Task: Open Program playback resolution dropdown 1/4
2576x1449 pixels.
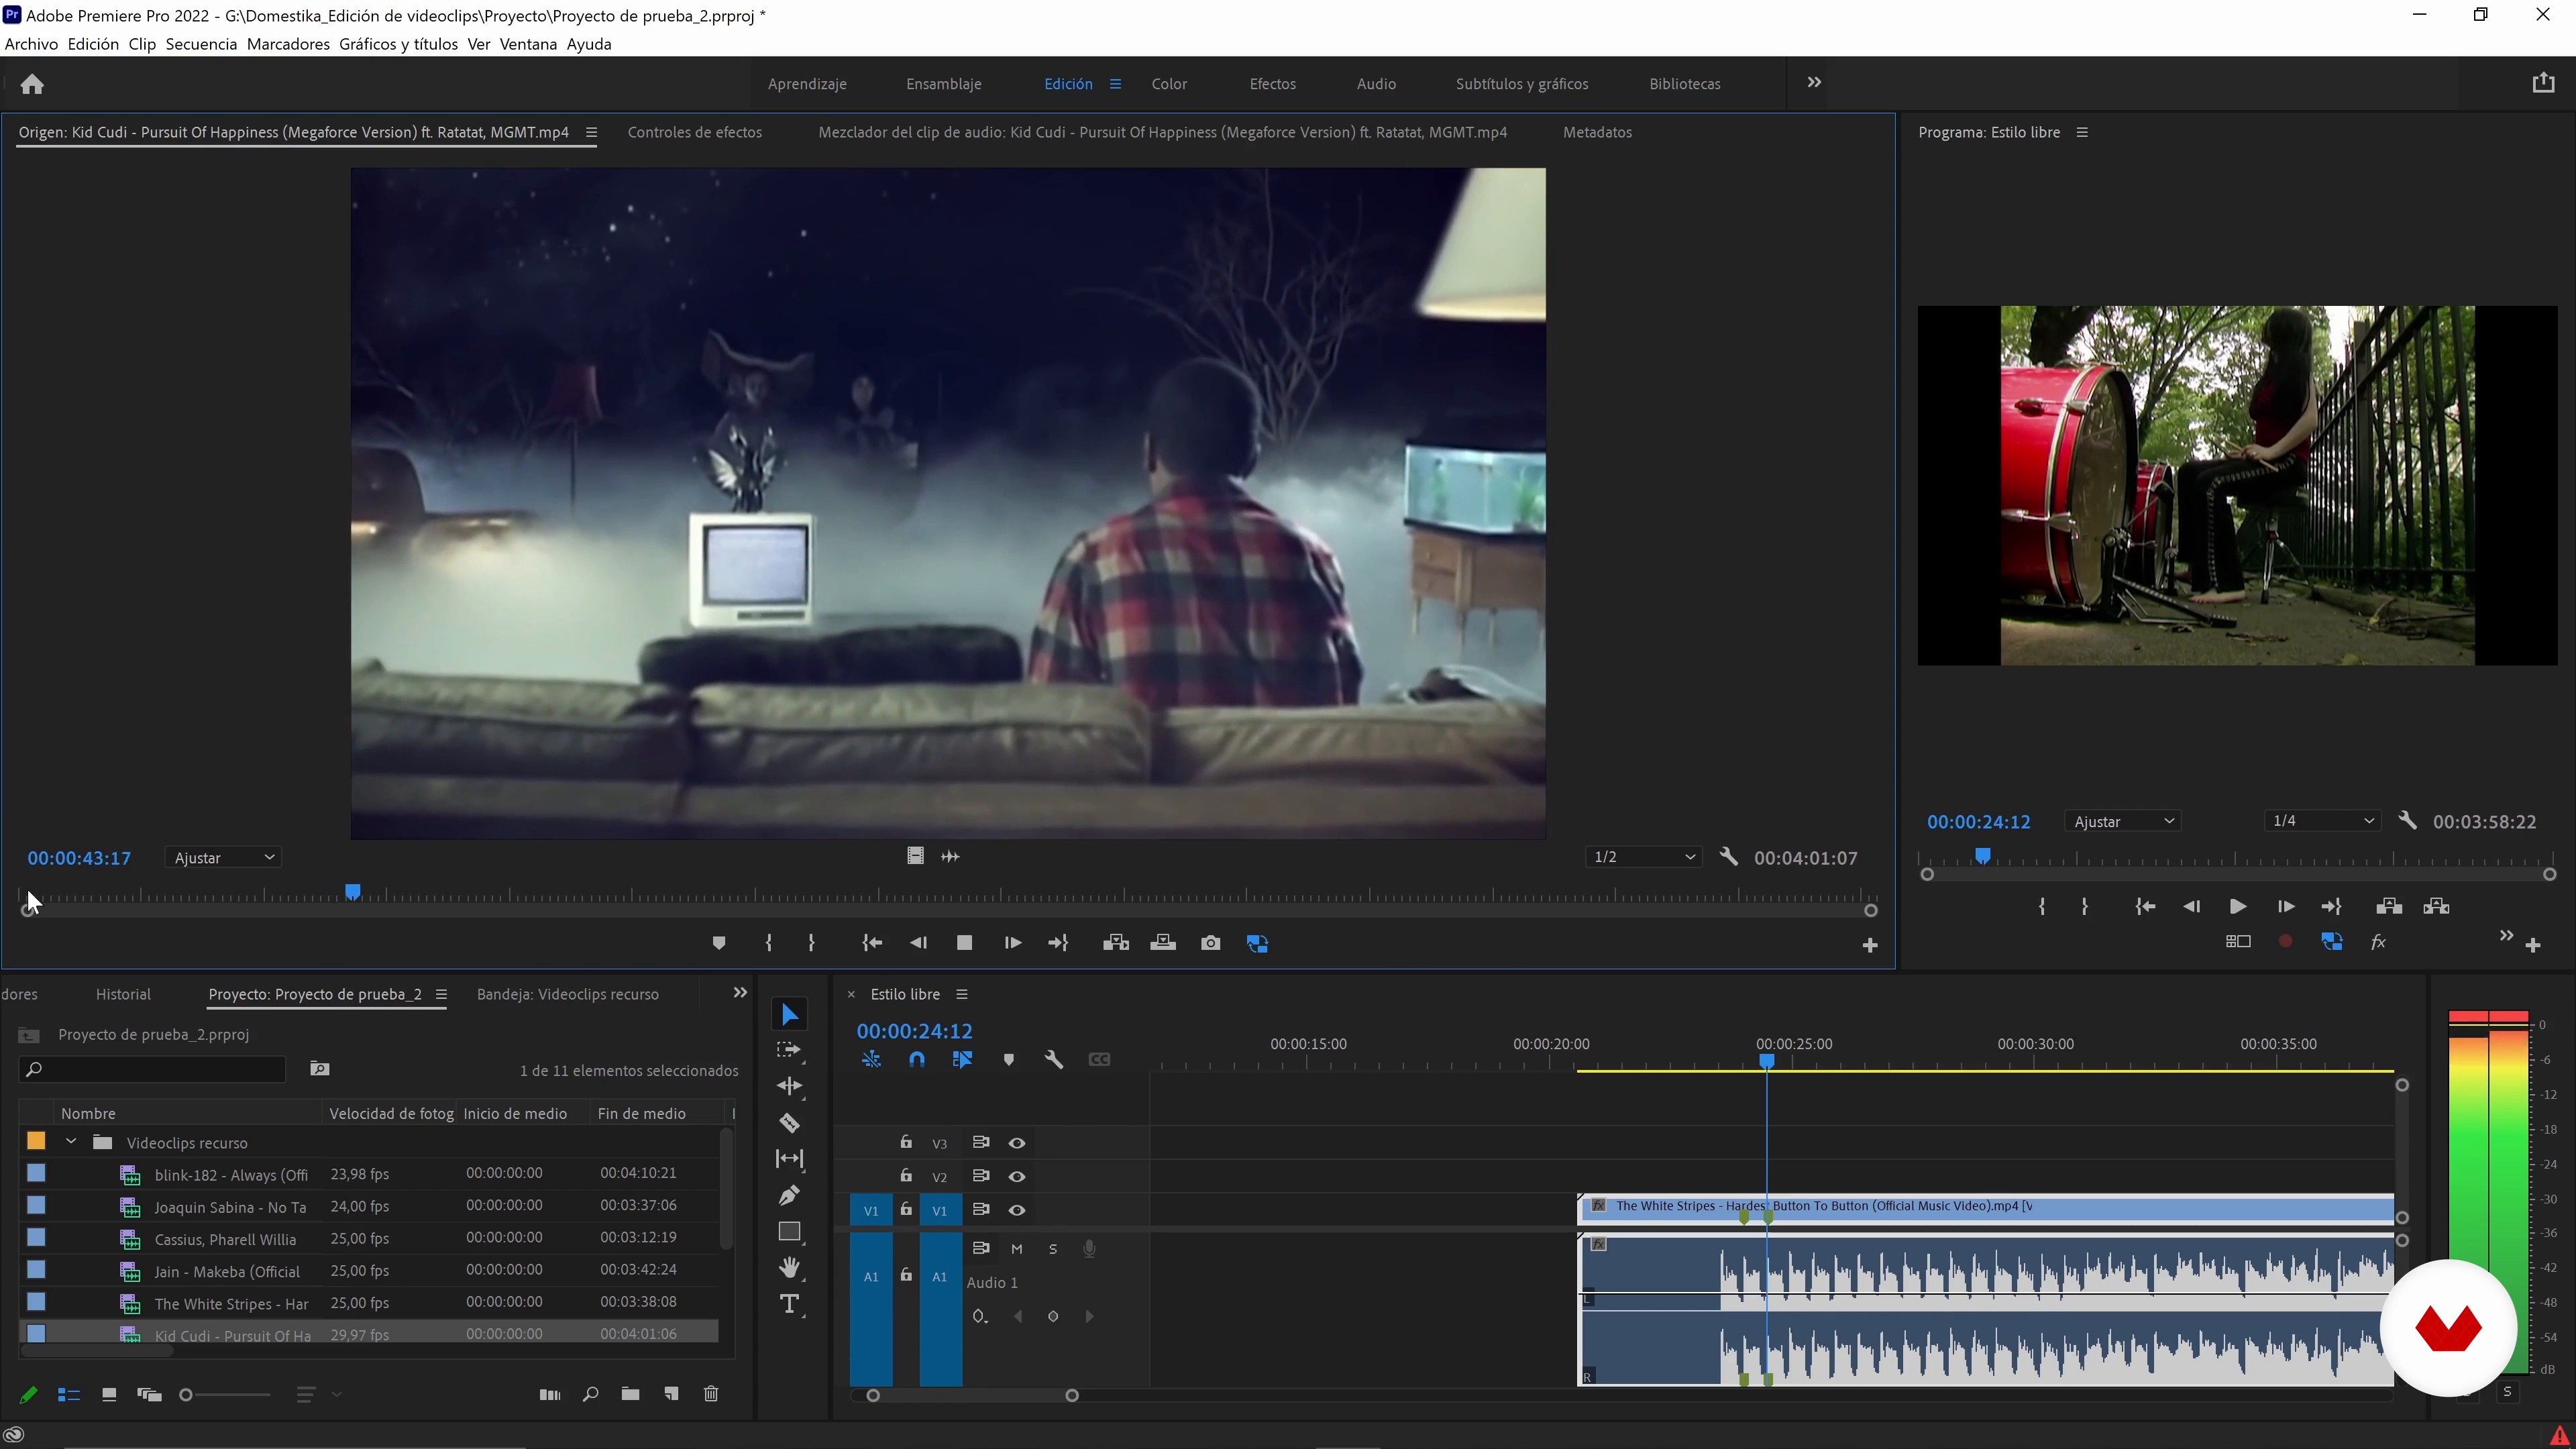Action: click(2323, 821)
